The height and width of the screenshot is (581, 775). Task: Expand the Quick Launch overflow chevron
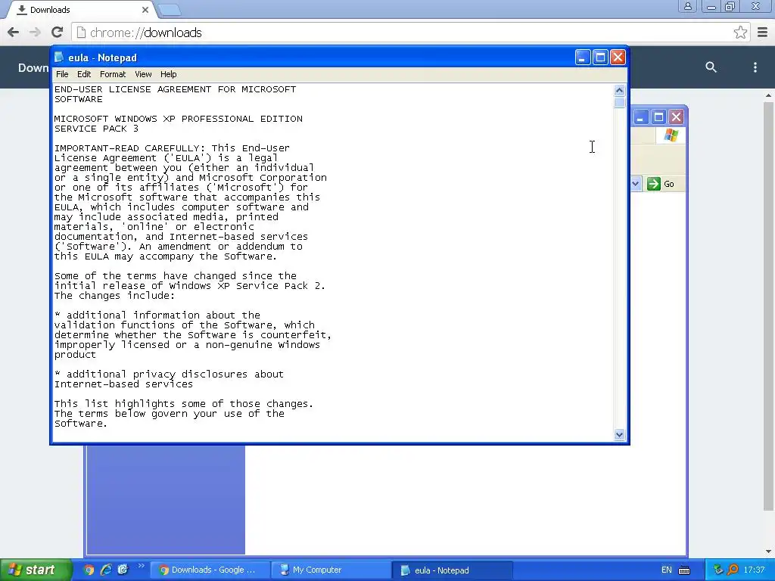point(141,566)
